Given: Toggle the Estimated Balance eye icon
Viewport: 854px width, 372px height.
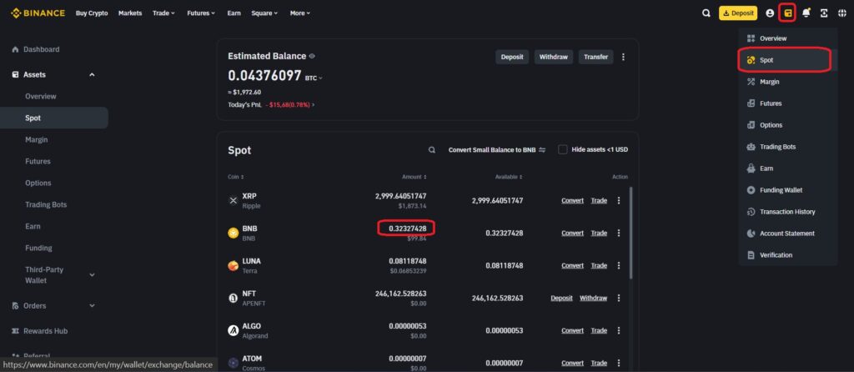Looking at the screenshot, I should coord(312,56).
